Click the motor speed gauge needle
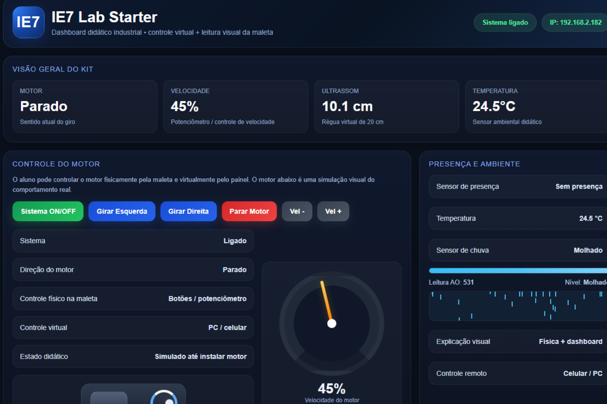The height and width of the screenshot is (404, 607). point(327,303)
